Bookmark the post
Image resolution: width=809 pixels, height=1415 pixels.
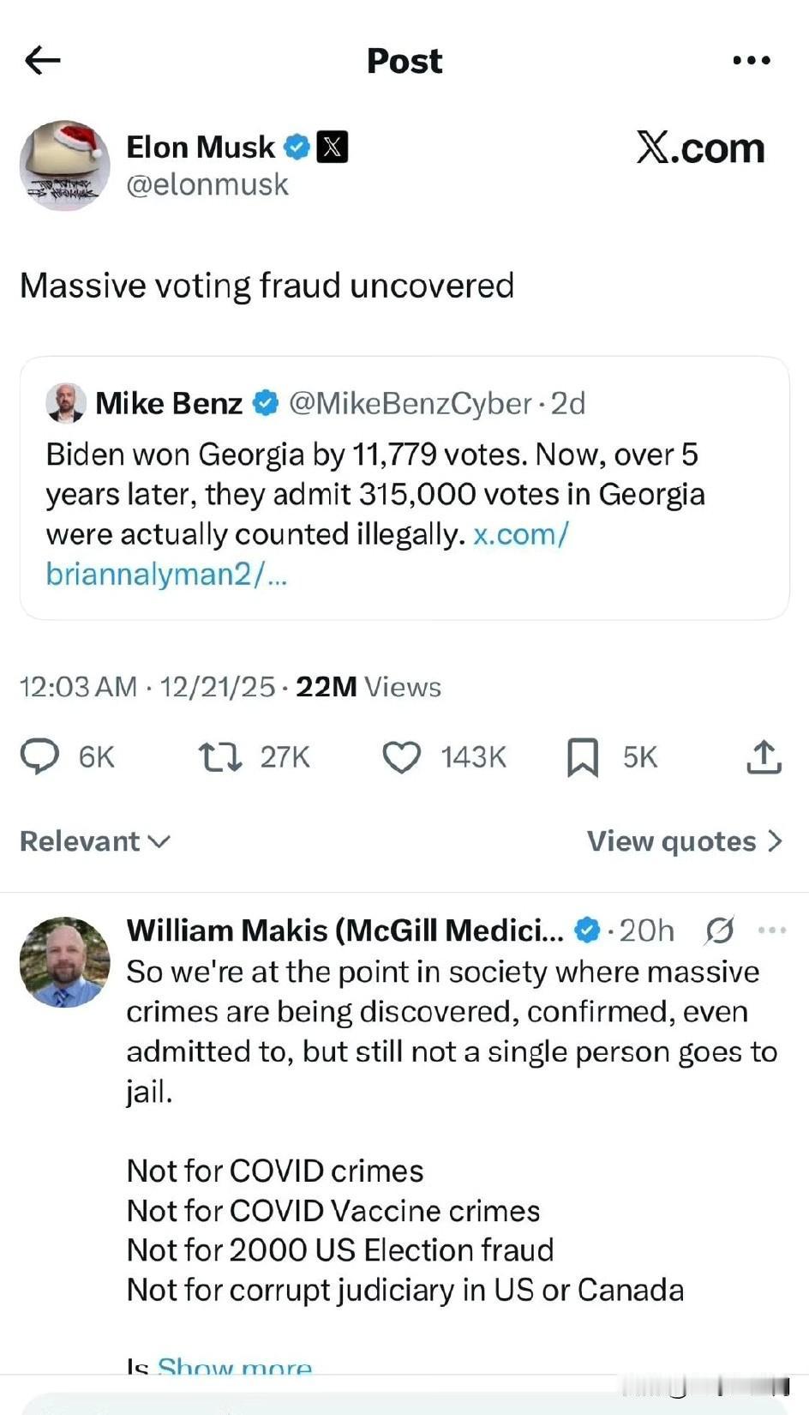click(x=583, y=757)
